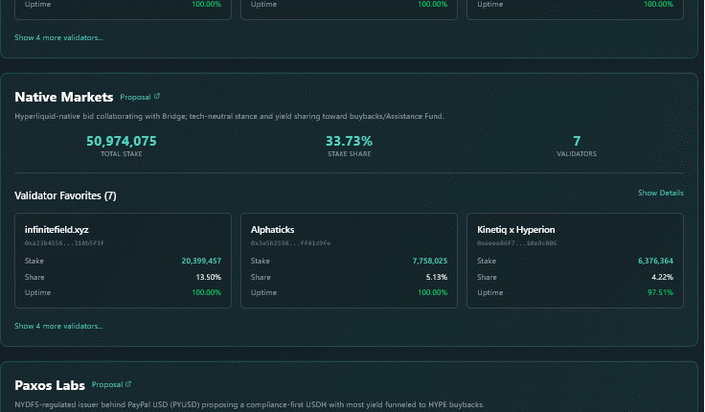
Task: Click the Native Markets validators count 7
Action: tap(577, 141)
